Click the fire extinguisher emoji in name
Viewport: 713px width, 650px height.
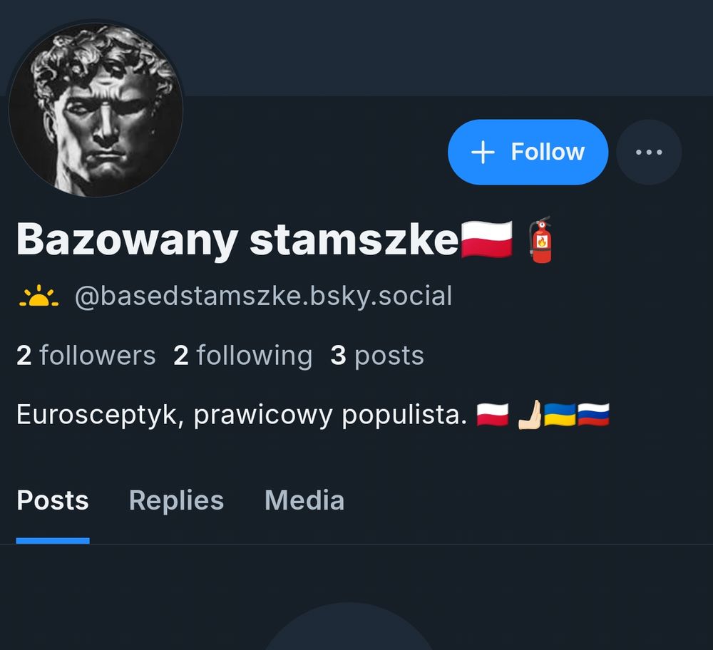(x=541, y=240)
